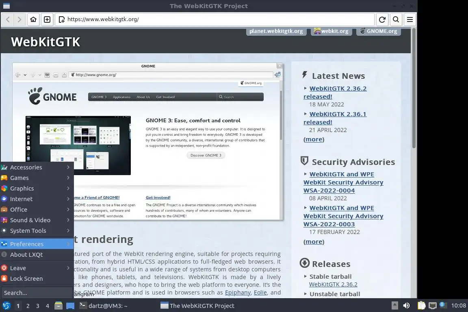Screen dimensions: 468x312
Task: Open the clipboard tray icon
Action: [421, 305]
